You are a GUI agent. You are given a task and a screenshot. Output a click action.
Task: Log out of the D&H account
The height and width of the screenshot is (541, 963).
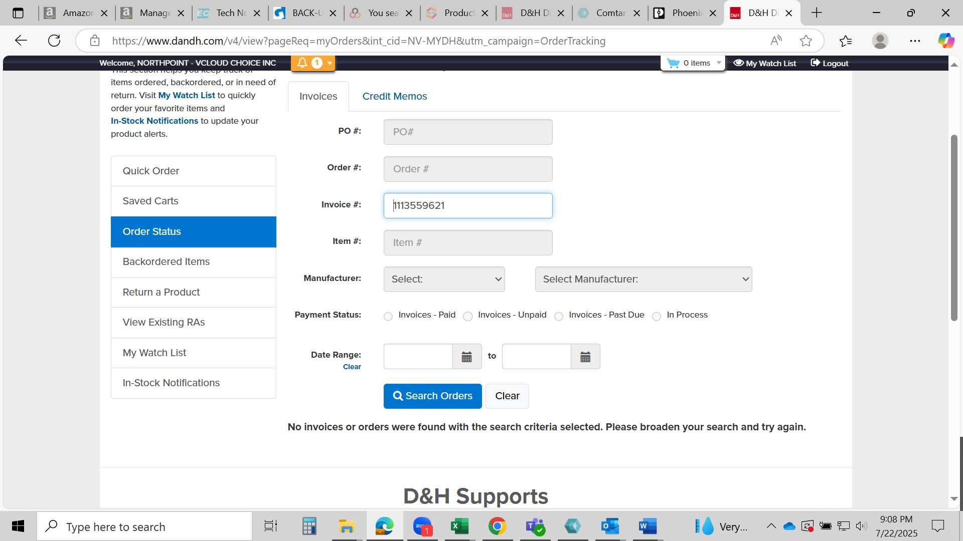(x=830, y=63)
